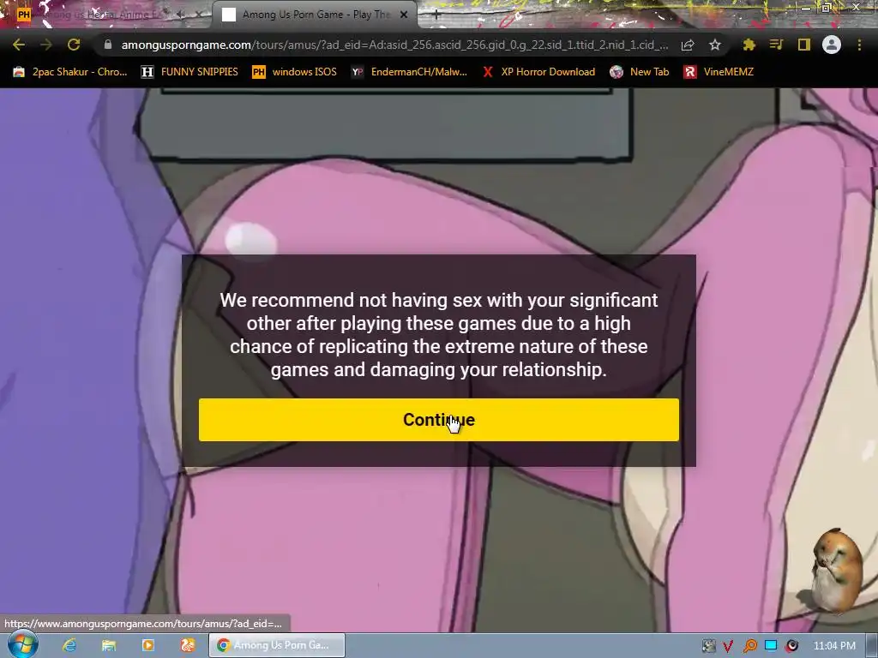878x658 pixels.
Task: Click the address bar URL
Action: [x=394, y=45]
